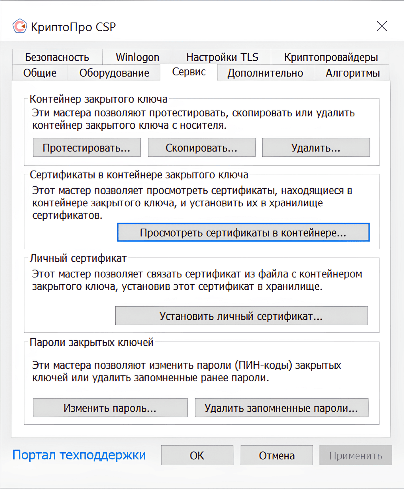Click the Контейнер закрытого ключа group label
This screenshot has width=404, height=489.
(x=99, y=99)
